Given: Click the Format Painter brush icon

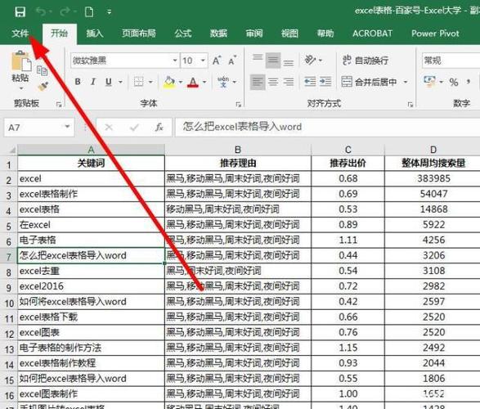Looking at the screenshot, I should [43, 87].
